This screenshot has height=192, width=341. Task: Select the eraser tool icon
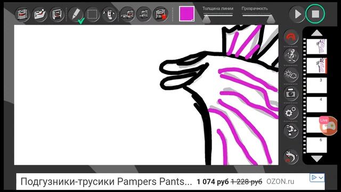tap(109, 14)
